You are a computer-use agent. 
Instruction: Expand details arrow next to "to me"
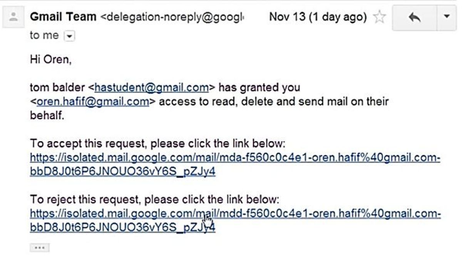70,36
